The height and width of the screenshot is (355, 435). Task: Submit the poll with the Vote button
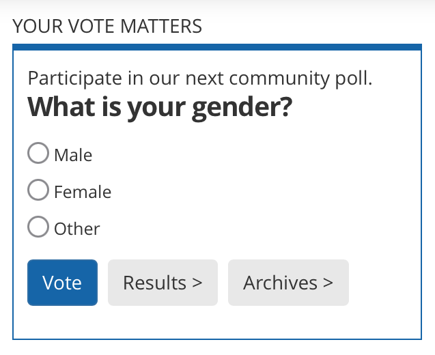click(62, 283)
